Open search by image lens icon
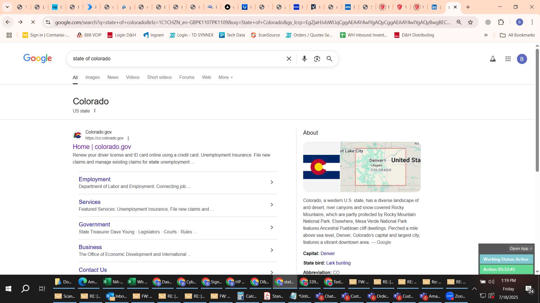Screen dimensions: 540x303 tap(317, 59)
